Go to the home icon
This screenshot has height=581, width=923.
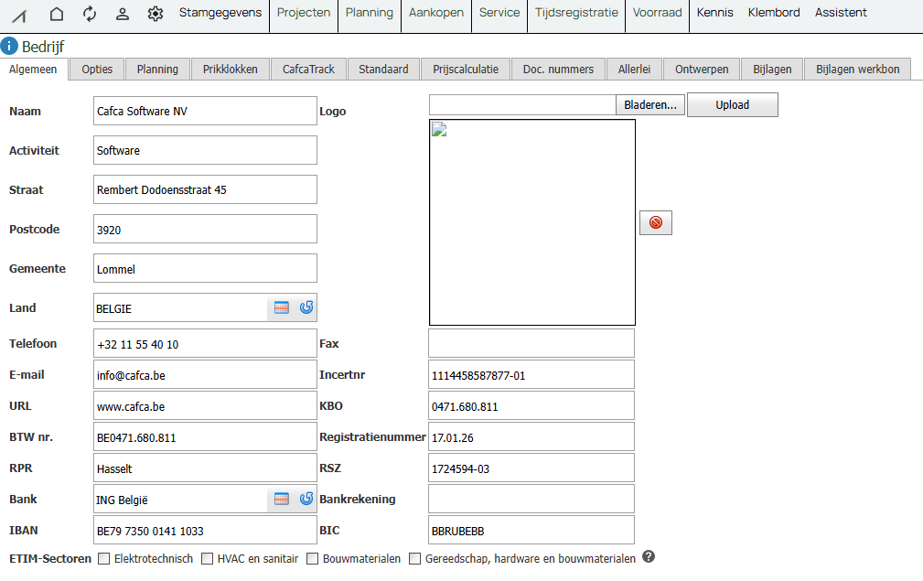[57, 13]
